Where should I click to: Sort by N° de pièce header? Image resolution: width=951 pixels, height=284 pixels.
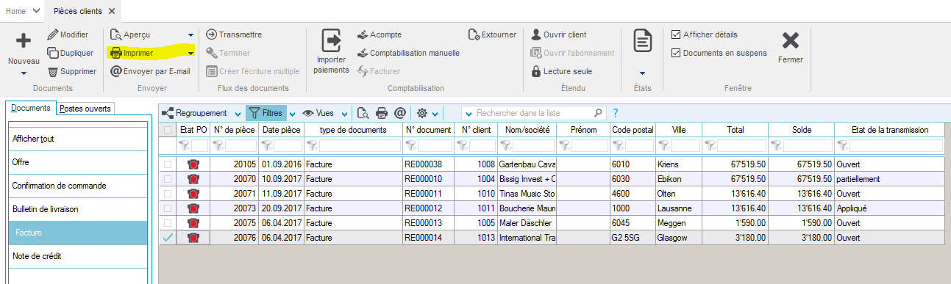(234, 130)
